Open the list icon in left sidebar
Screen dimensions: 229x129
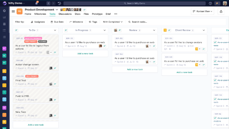[4, 30]
